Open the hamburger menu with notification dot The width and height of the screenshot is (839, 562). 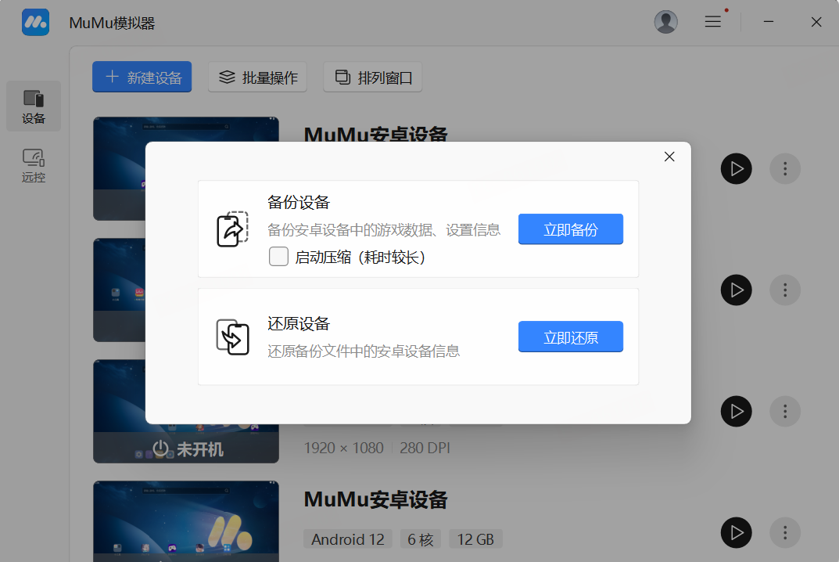click(x=713, y=22)
